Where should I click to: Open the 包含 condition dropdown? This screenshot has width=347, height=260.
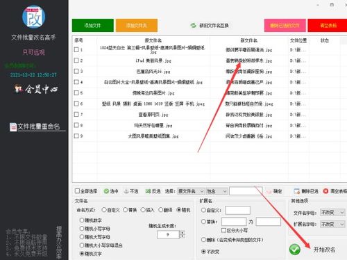pyautogui.click(x=217, y=191)
